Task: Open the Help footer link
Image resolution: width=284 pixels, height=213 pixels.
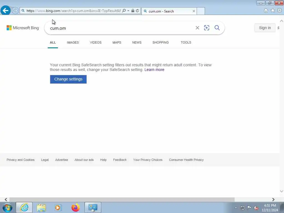Action: click(x=103, y=160)
